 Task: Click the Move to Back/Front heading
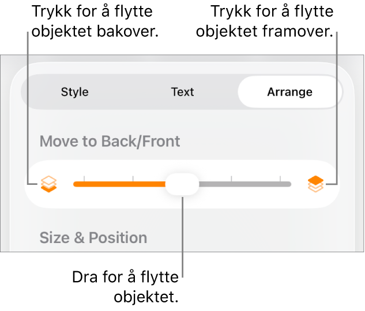click(x=110, y=141)
